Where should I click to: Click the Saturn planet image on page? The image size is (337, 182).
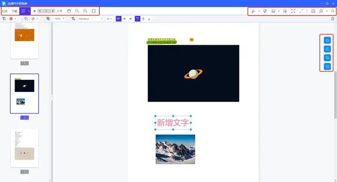193,73
